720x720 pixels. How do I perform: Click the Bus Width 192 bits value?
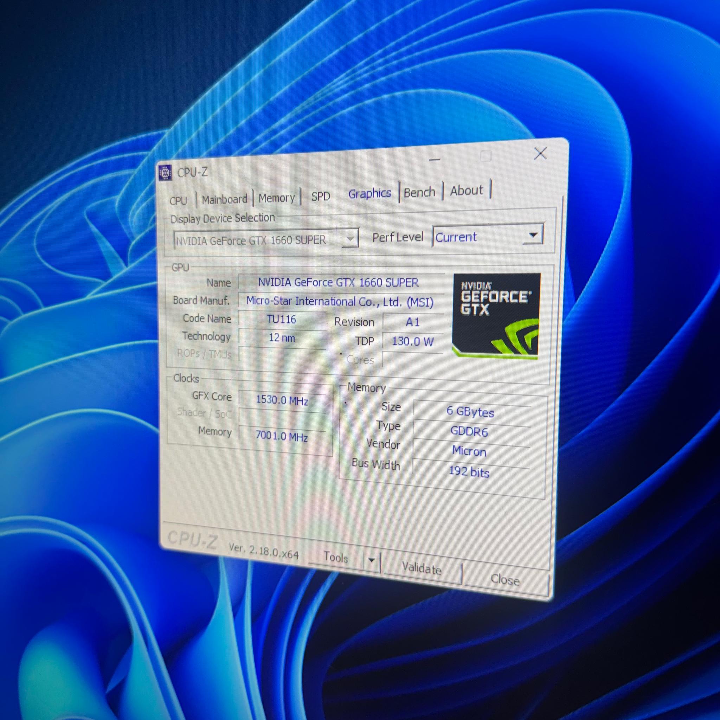tap(469, 472)
